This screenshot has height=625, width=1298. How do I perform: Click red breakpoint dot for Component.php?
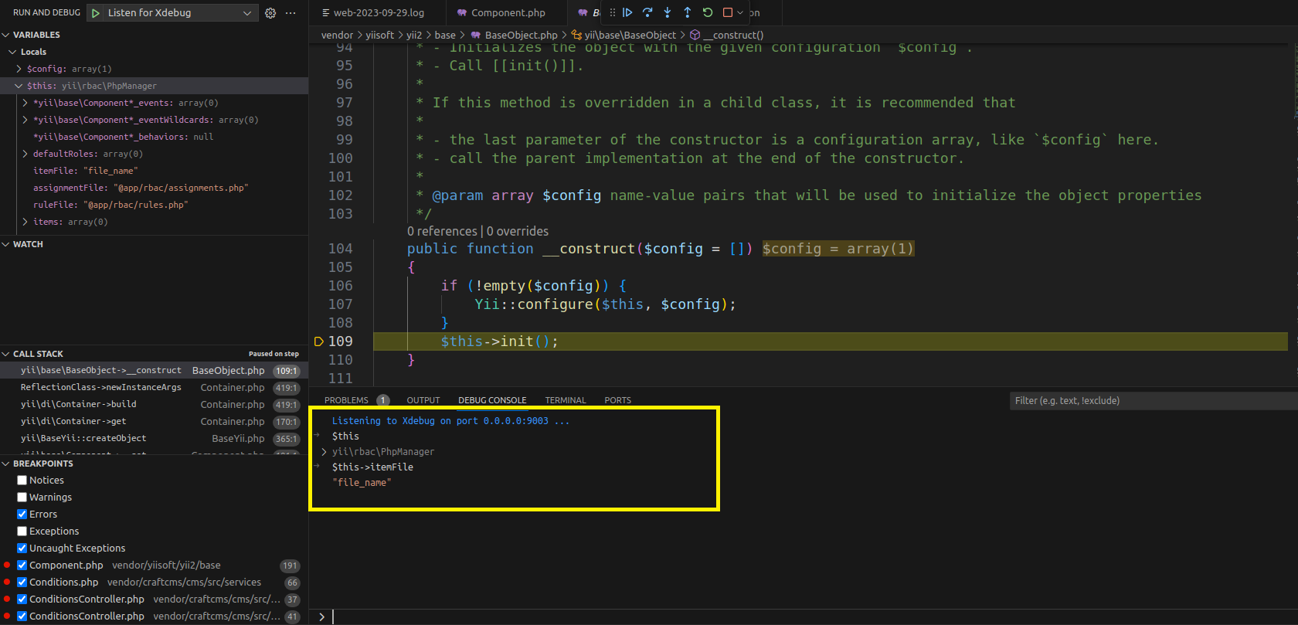click(x=7, y=566)
